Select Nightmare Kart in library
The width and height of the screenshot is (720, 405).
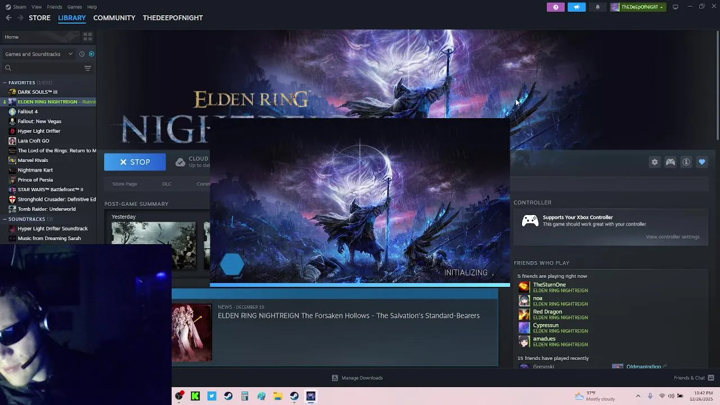pos(35,170)
